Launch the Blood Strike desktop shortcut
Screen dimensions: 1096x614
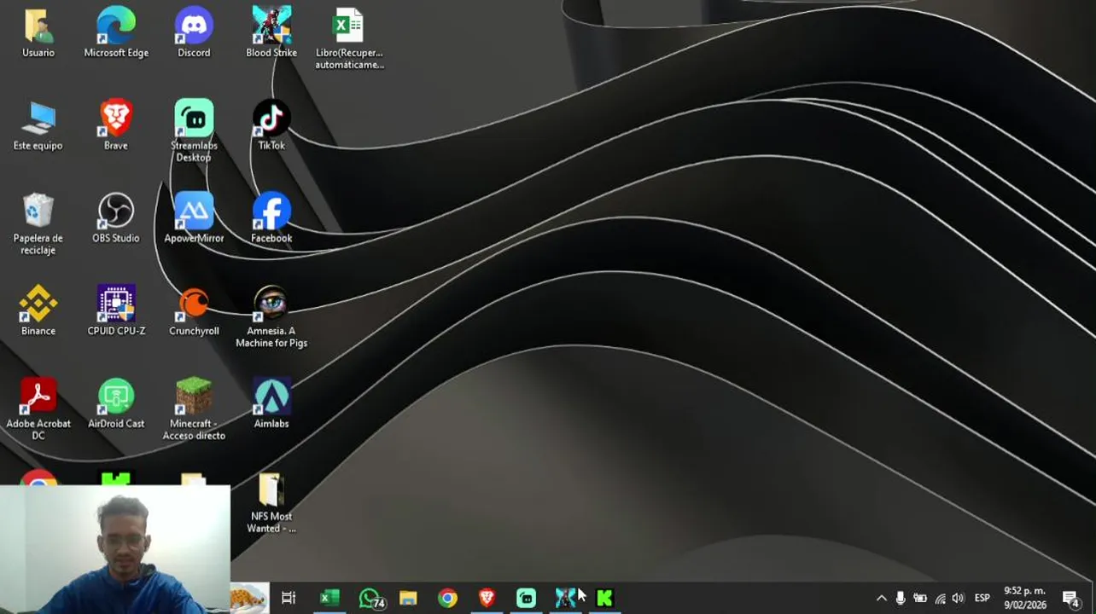pyautogui.click(x=271, y=33)
